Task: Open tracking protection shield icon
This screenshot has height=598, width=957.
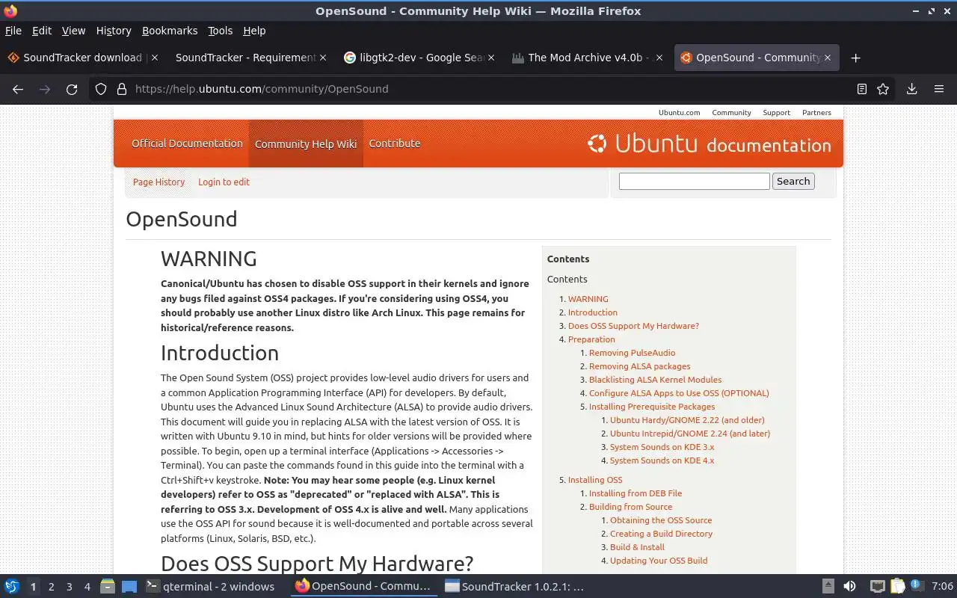Action: coord(101,89)
